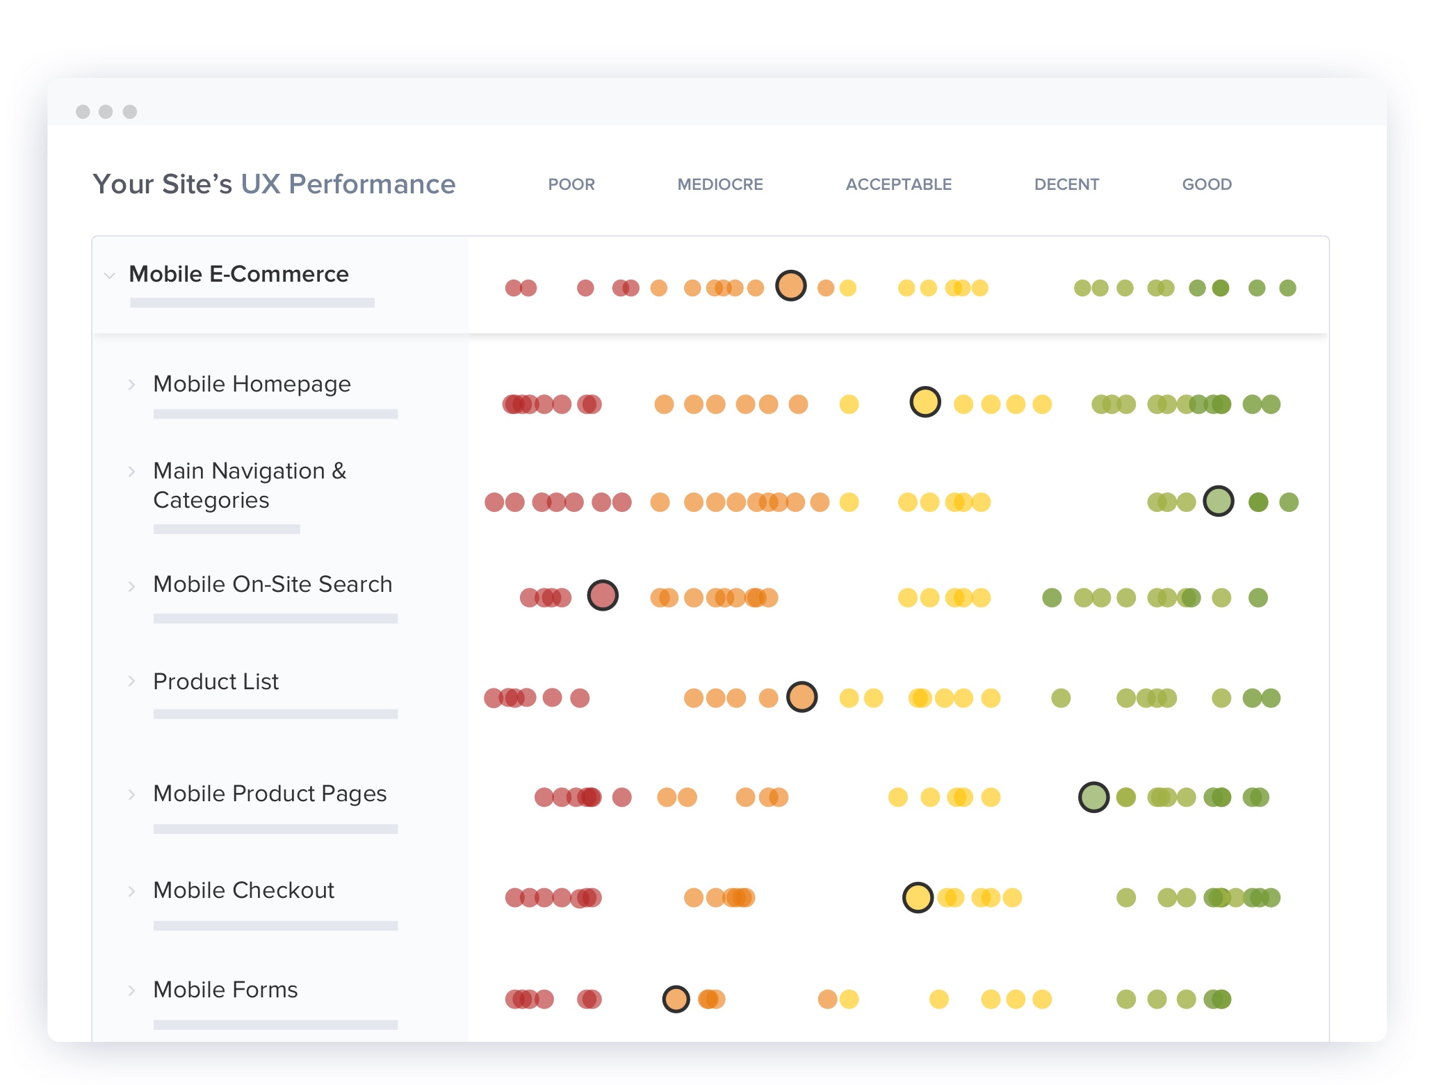
Task: Click the MEDIOCRE column header
Action: tap(719, 184)
